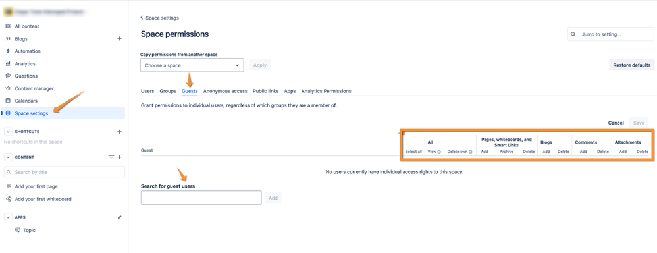
Task: Click the info icon beside Delete own
Action: point(471,152)
